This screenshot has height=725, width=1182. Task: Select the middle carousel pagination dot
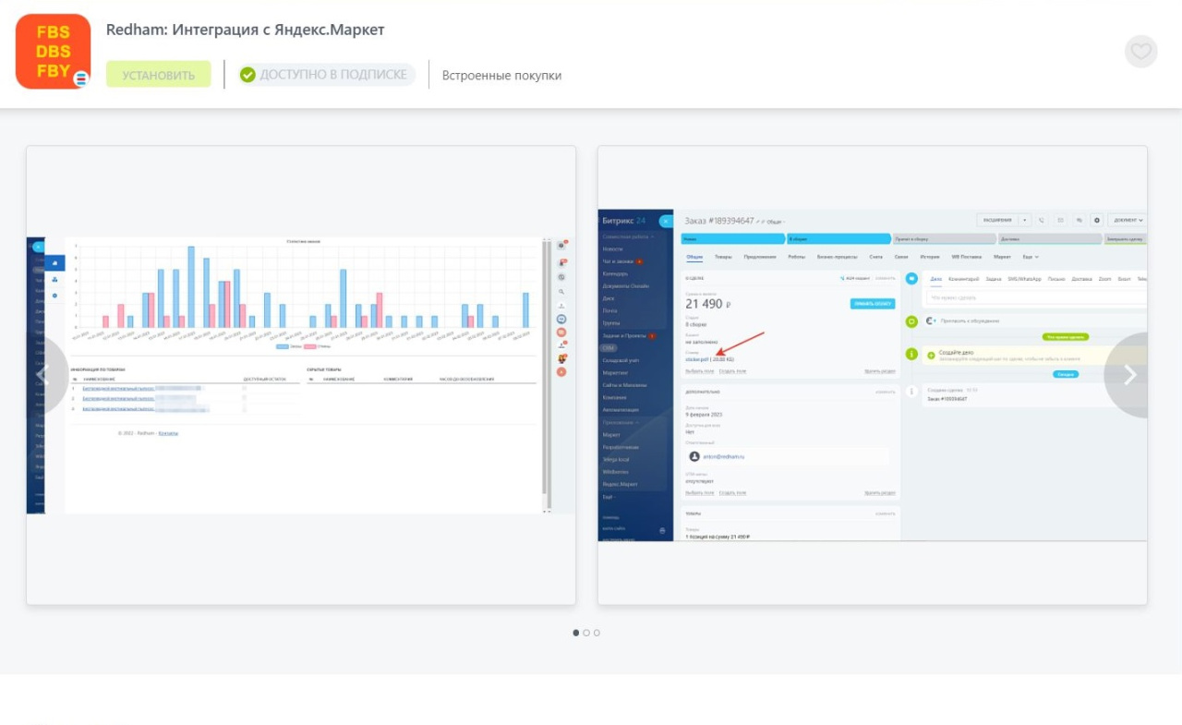[586, 633]
